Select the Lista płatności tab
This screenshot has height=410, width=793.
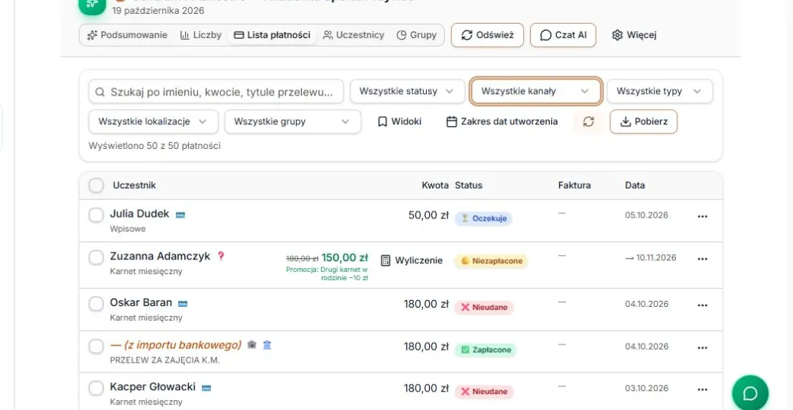[272, 35]
